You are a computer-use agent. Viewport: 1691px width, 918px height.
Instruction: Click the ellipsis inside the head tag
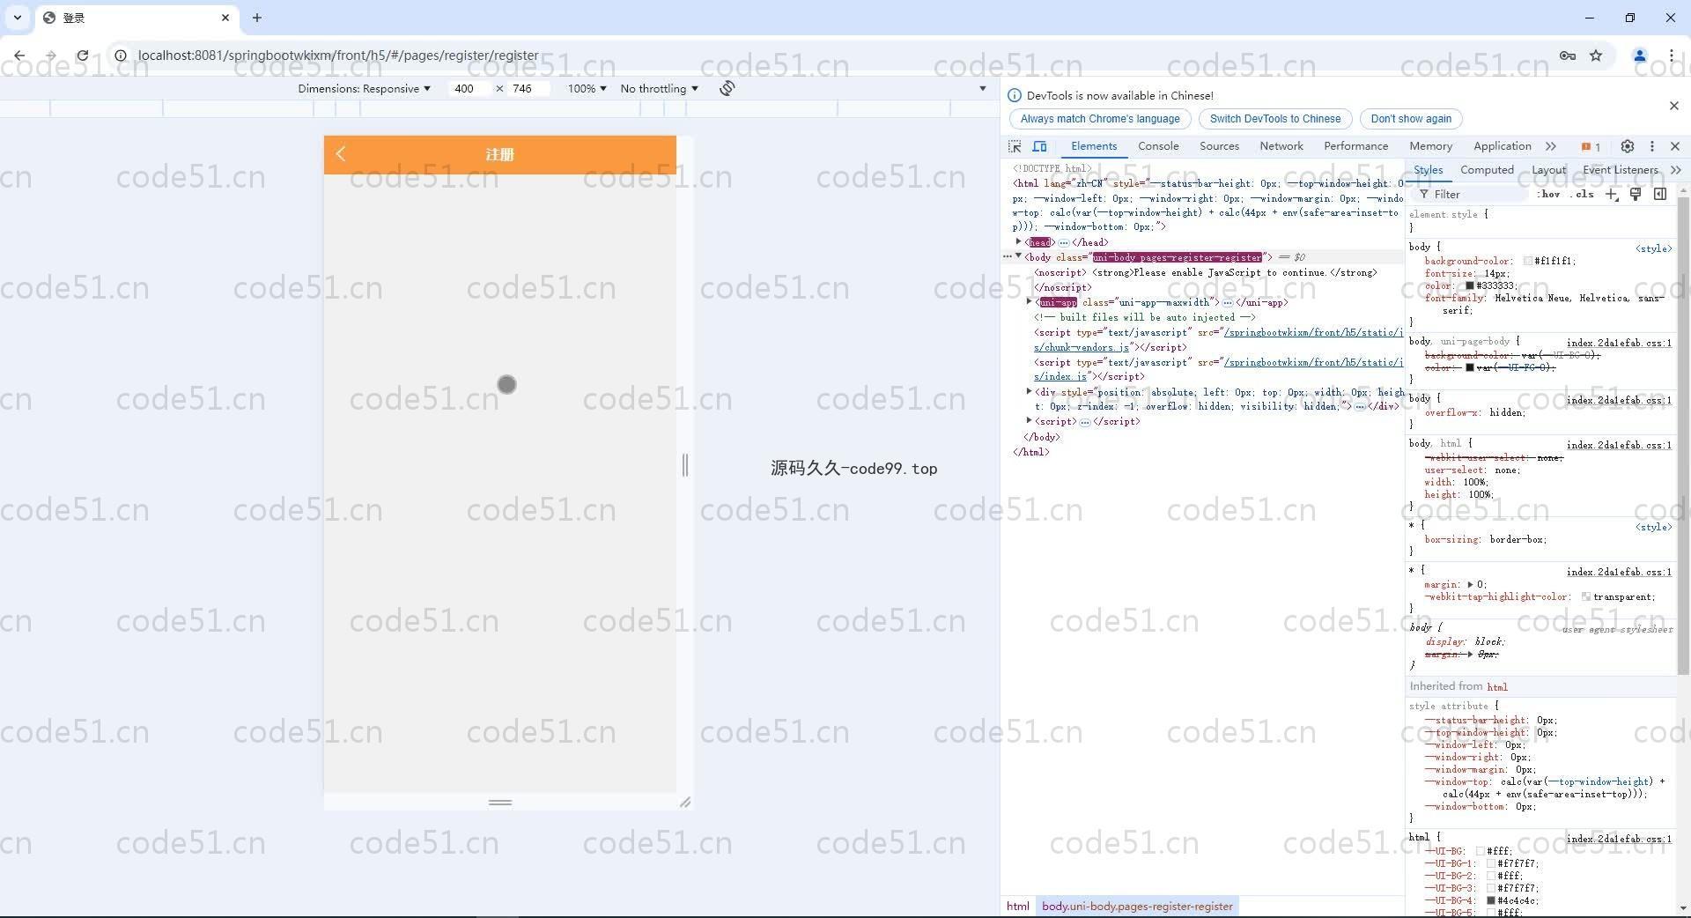[1064, 242]
